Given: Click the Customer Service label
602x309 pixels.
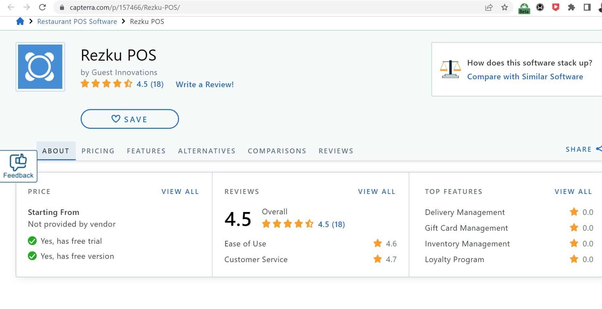Looking at the screenshot, I should [256, 260].
